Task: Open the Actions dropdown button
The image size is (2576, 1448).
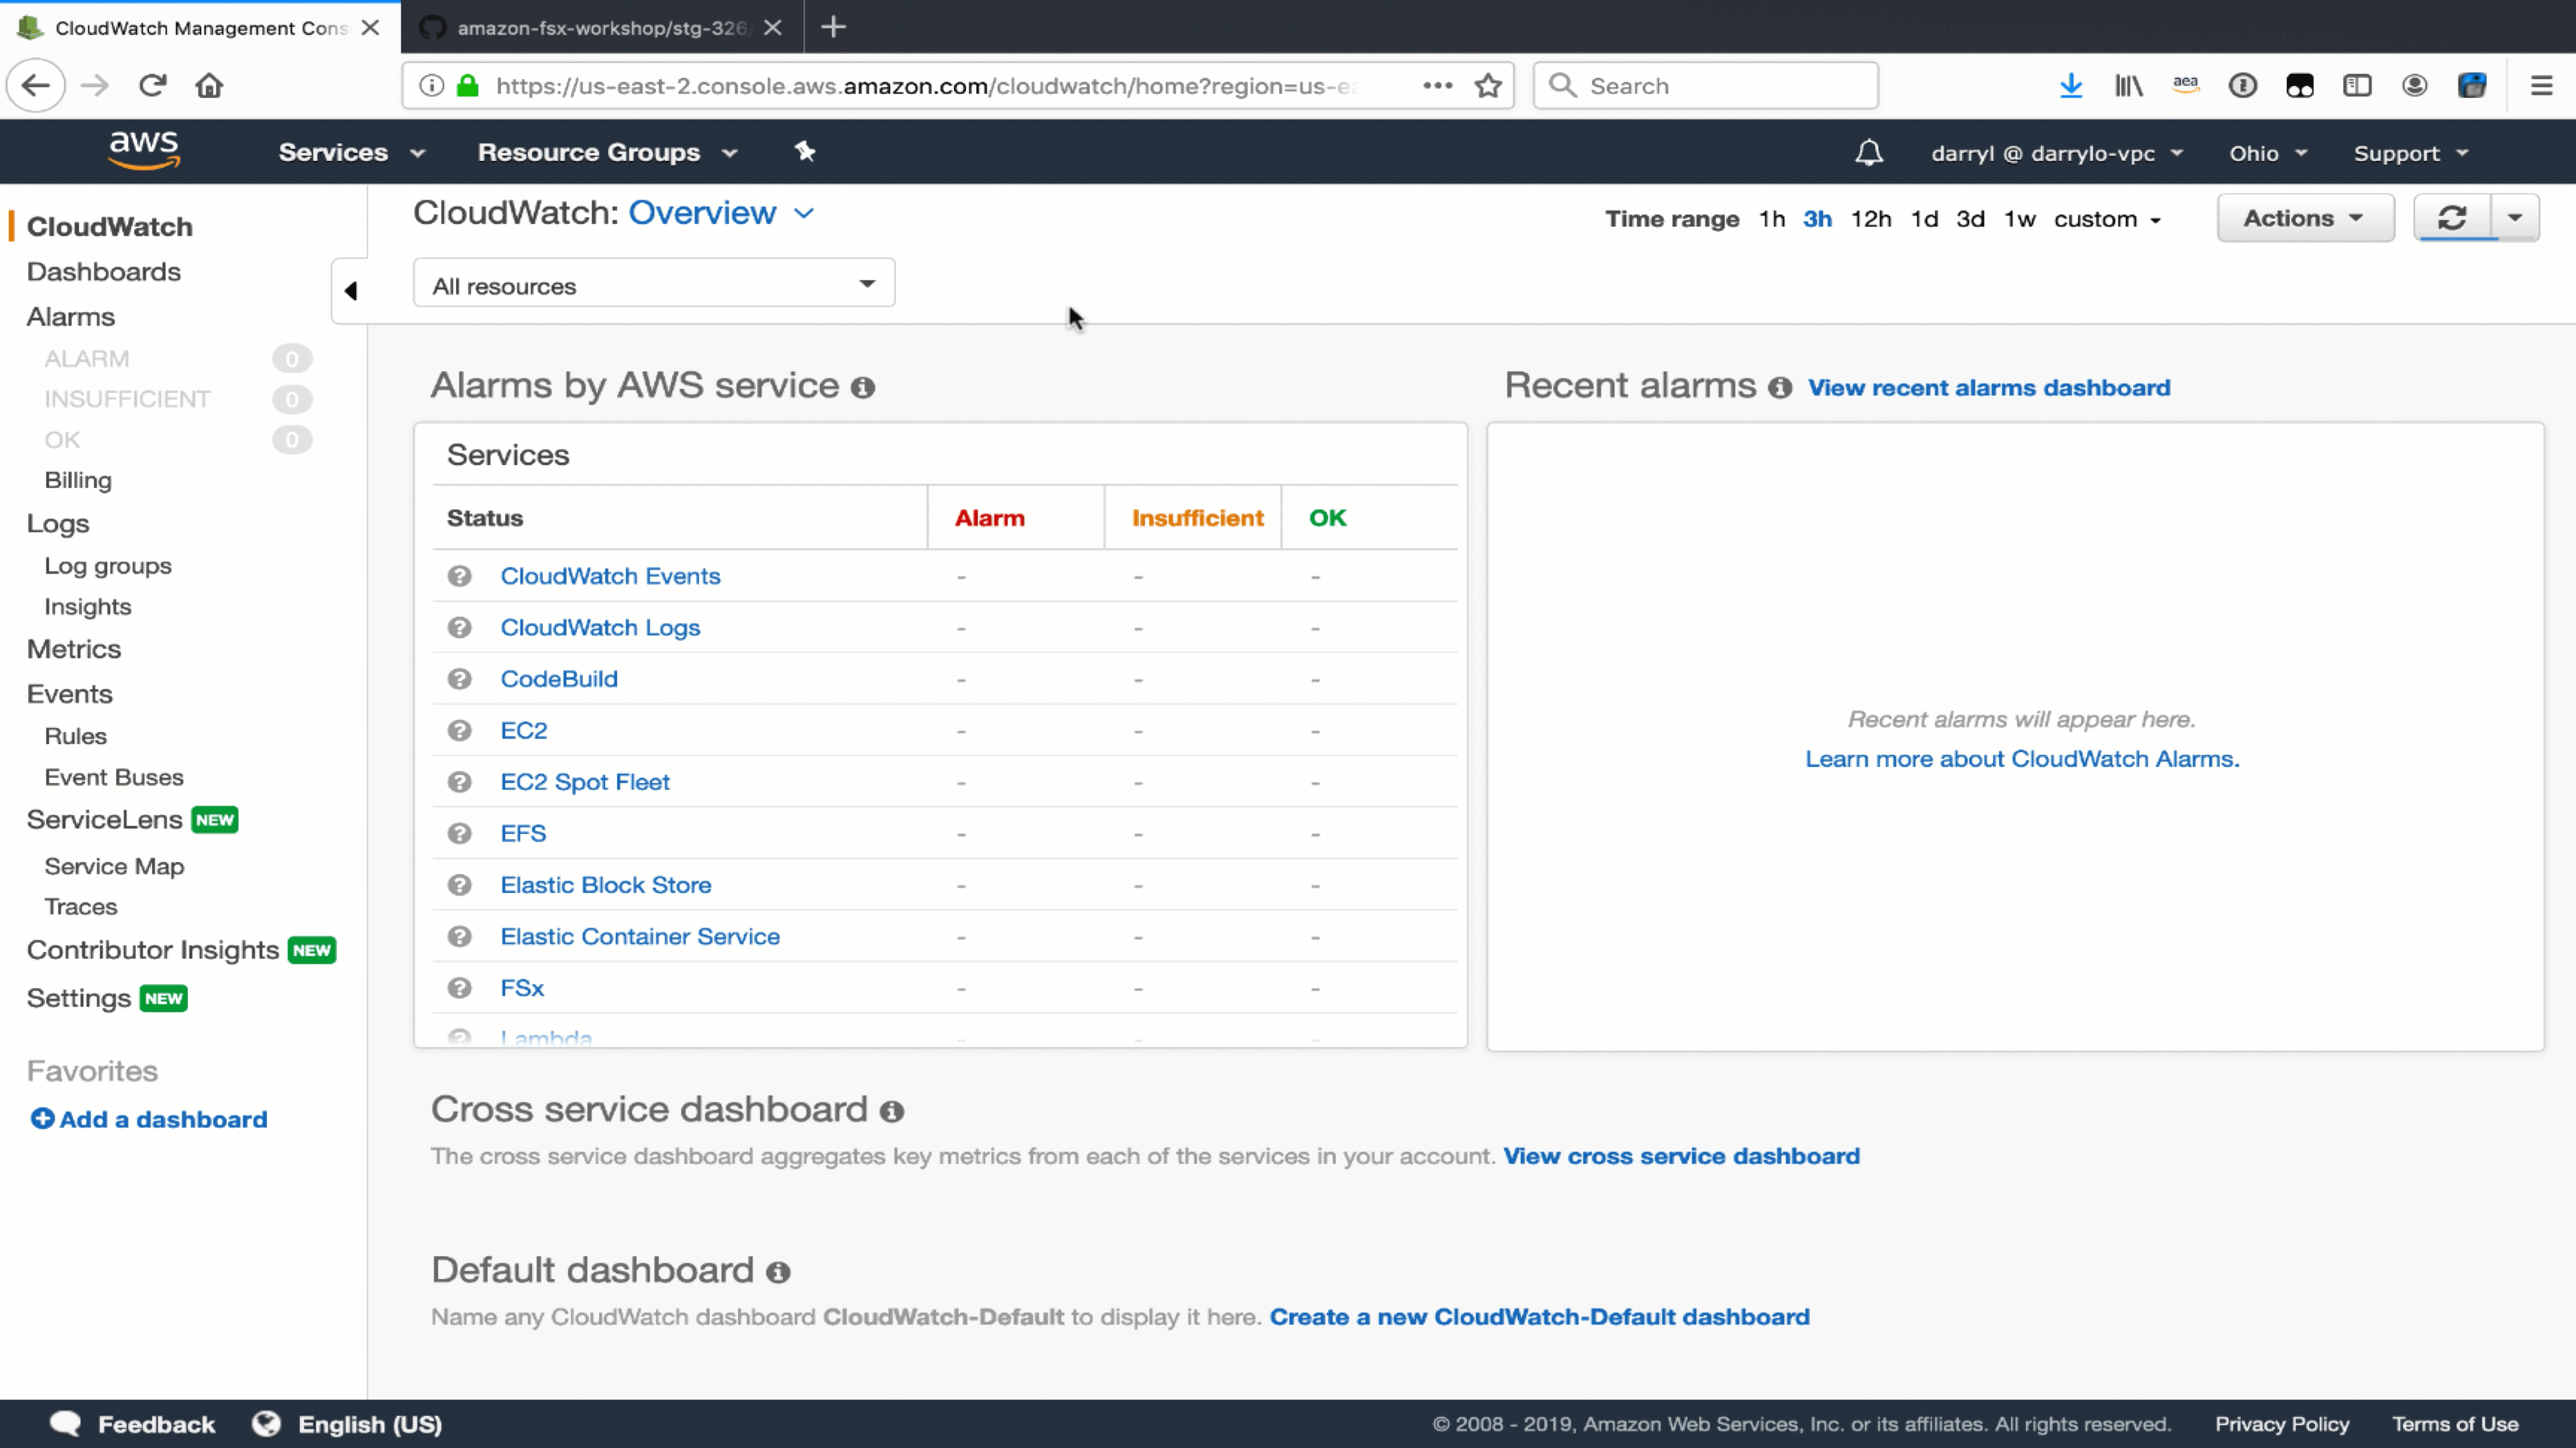Action: point(2305,218)
